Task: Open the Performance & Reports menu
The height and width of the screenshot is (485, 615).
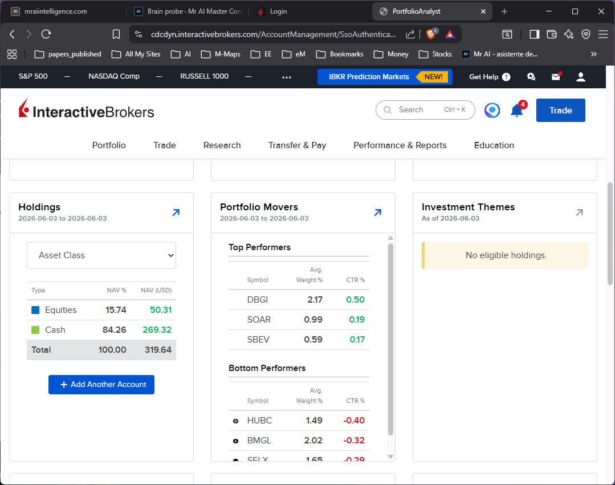Action: click(400, 145)
